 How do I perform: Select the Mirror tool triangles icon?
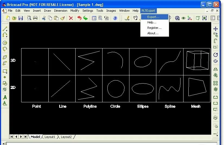coord(215,69)
